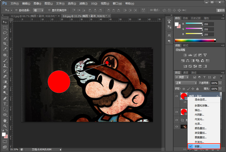Choose 混合选项 from the context menu
Screen dimensions: 226x152
click(x=204, y=100)
